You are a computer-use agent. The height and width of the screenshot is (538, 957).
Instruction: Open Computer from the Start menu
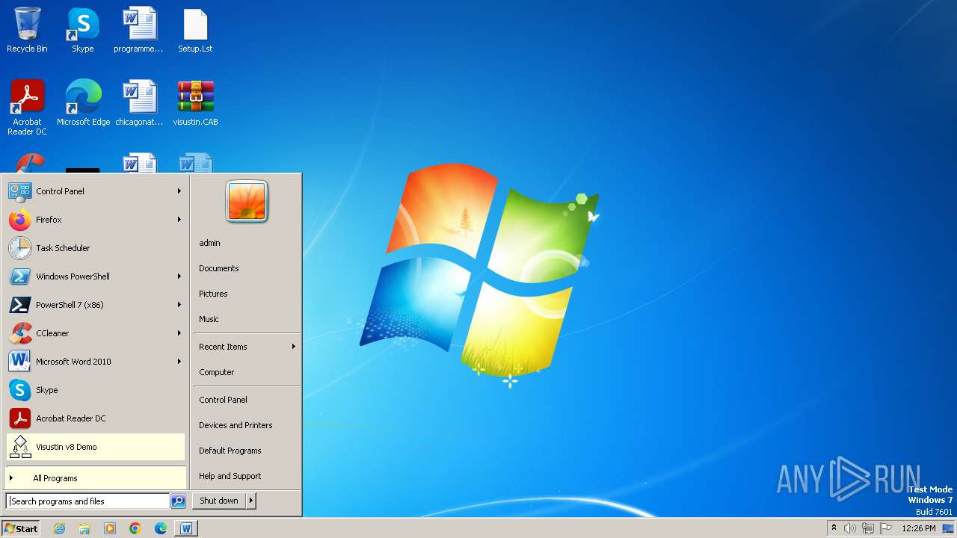tap(247, 372)
